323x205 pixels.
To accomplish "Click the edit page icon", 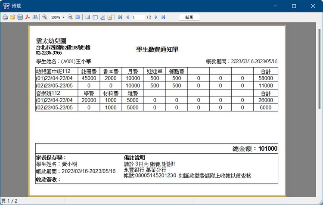I will click(110, 17).
